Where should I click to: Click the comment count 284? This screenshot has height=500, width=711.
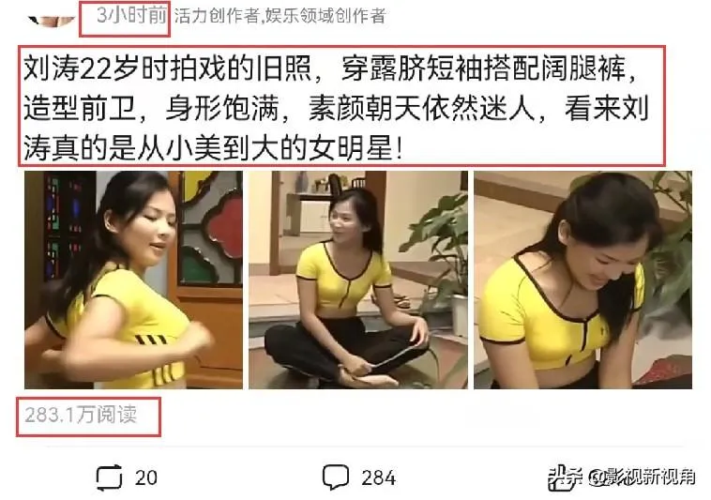coord(379,477)
